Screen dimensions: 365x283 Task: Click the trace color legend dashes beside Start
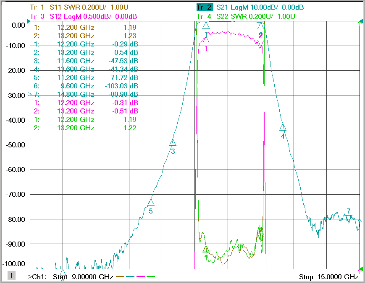pos(136,276)
